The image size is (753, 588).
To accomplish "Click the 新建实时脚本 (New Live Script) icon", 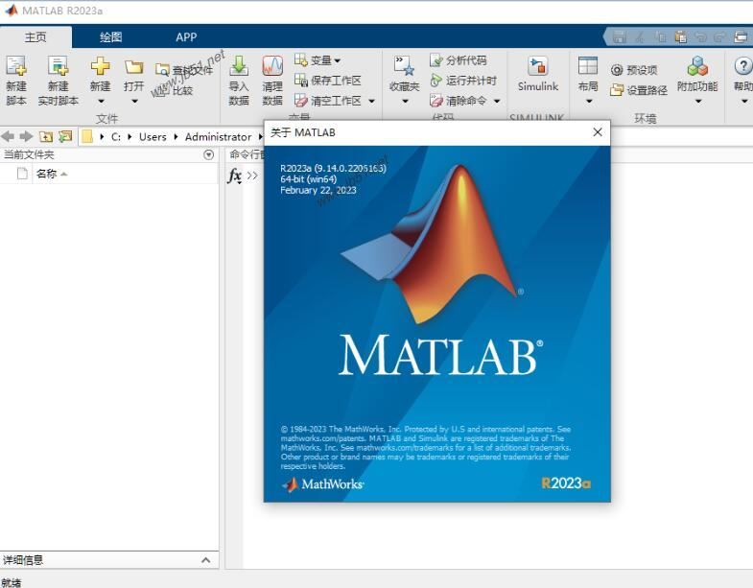I will coord(58,67).
